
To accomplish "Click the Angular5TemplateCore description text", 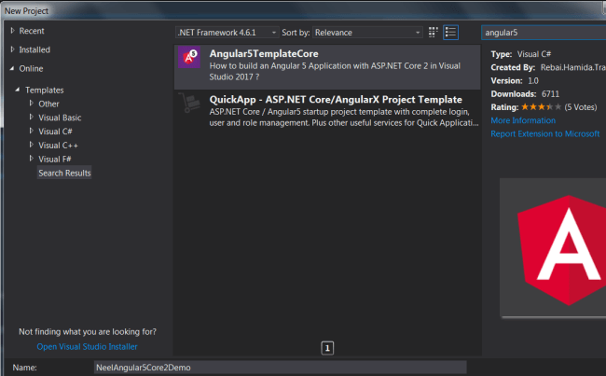I will [x=335, y=71].
